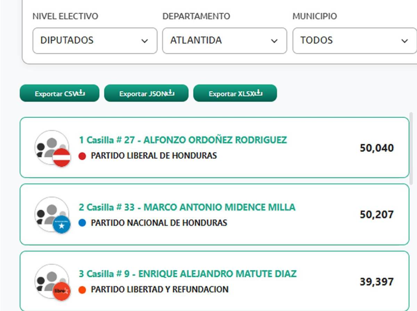Click the download icon on Exportar XLSX
The width and height of the screenshot is (417, 311).
[x=259, y=92]
